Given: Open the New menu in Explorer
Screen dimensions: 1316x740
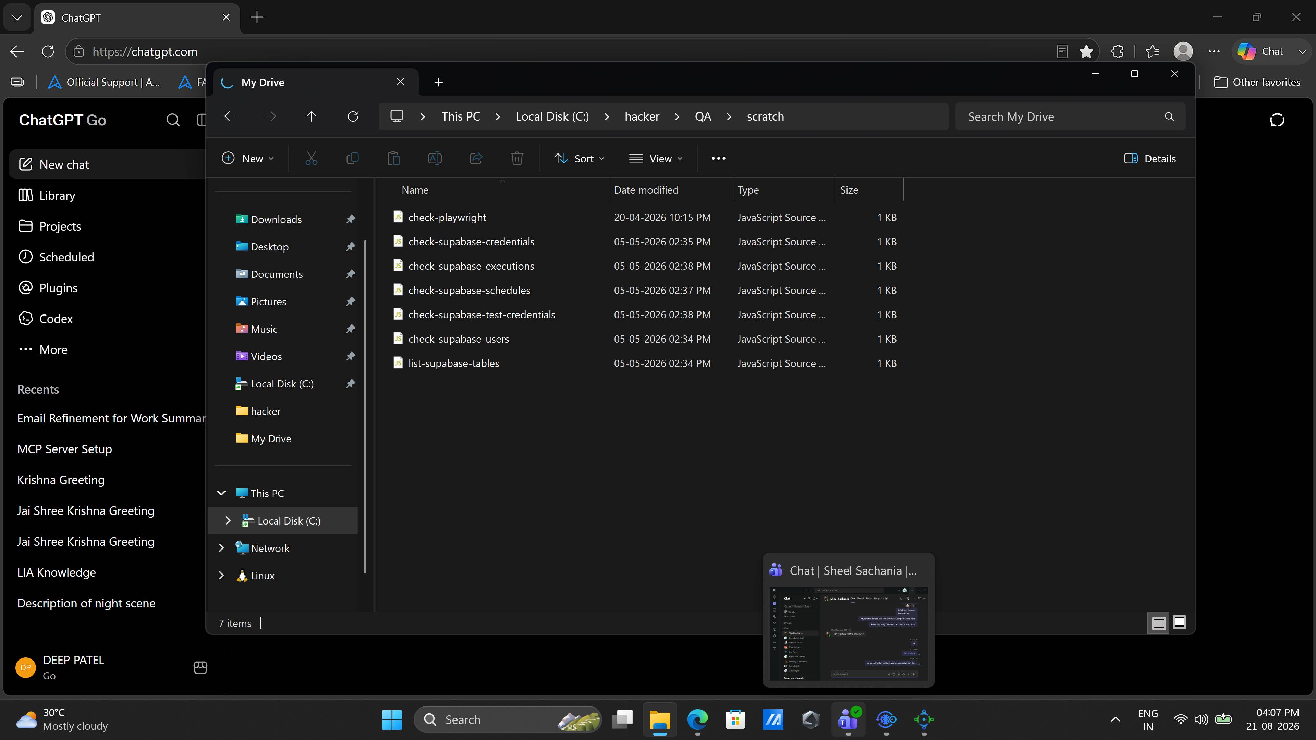Looking at the screenshot, I should pos(248,158).
